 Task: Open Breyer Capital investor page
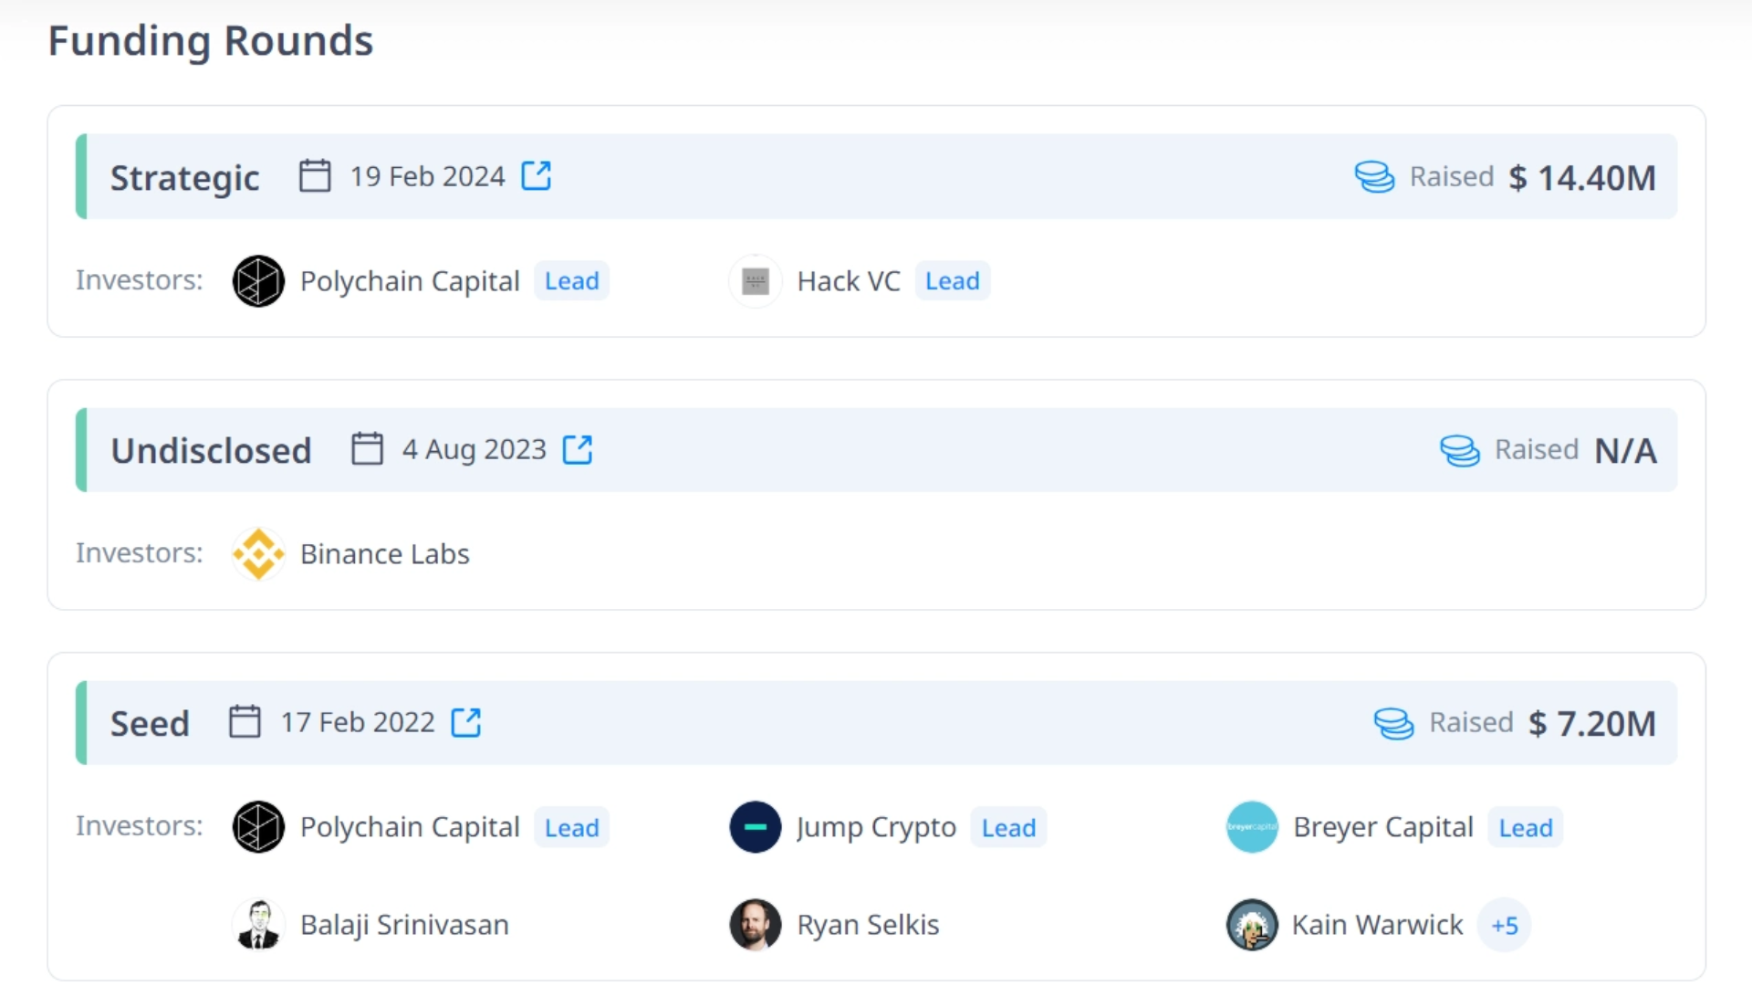[1383, 827]
